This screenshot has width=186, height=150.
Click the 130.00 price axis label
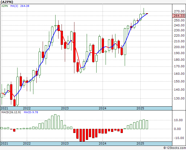point(179,98)
